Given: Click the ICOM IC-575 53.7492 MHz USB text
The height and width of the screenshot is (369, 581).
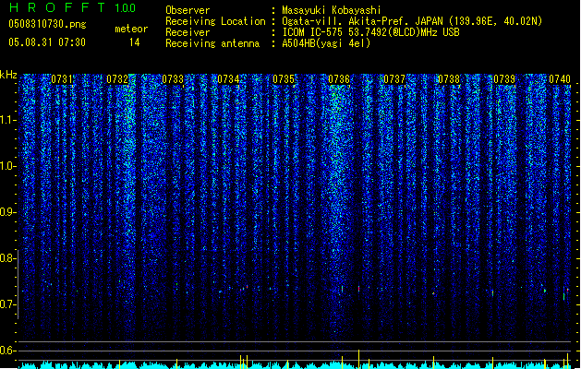Looking at the screenshot, I should click(x=370, y=32).
